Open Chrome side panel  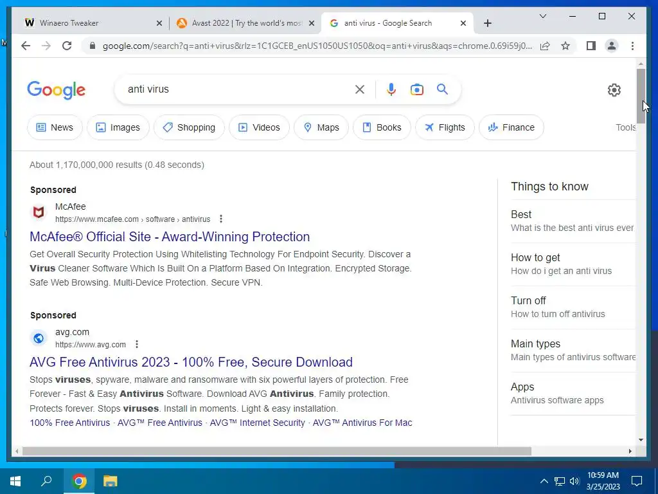[591, 46]
